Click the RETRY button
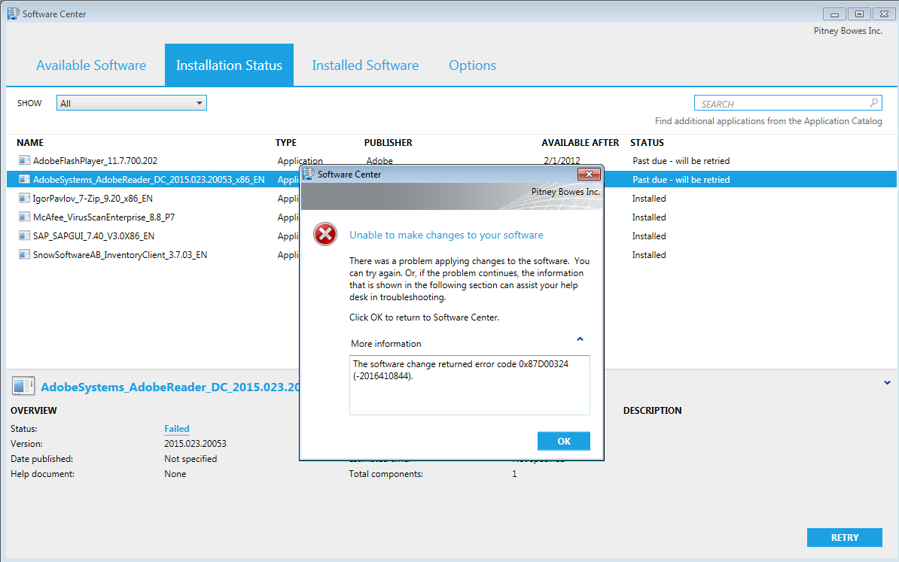 (x=845, y=537)
